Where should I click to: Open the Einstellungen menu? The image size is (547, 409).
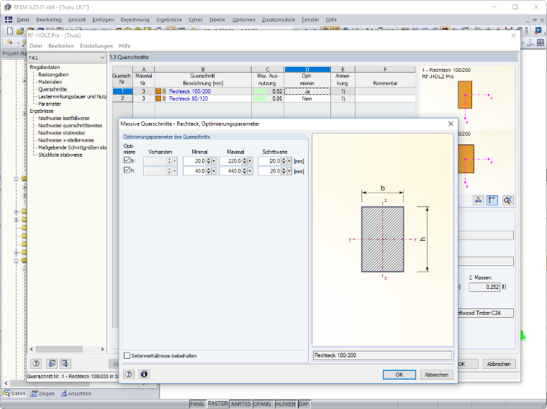[x=96, y=46]
